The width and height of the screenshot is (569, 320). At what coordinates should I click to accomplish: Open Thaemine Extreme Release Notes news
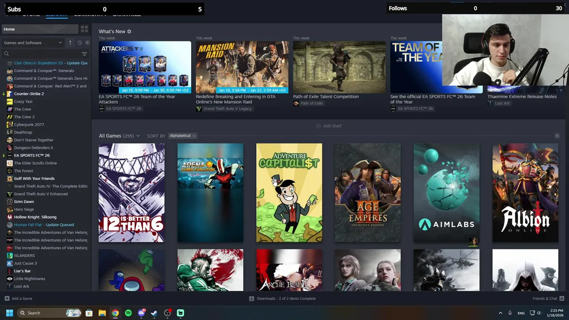coord(522,96)
